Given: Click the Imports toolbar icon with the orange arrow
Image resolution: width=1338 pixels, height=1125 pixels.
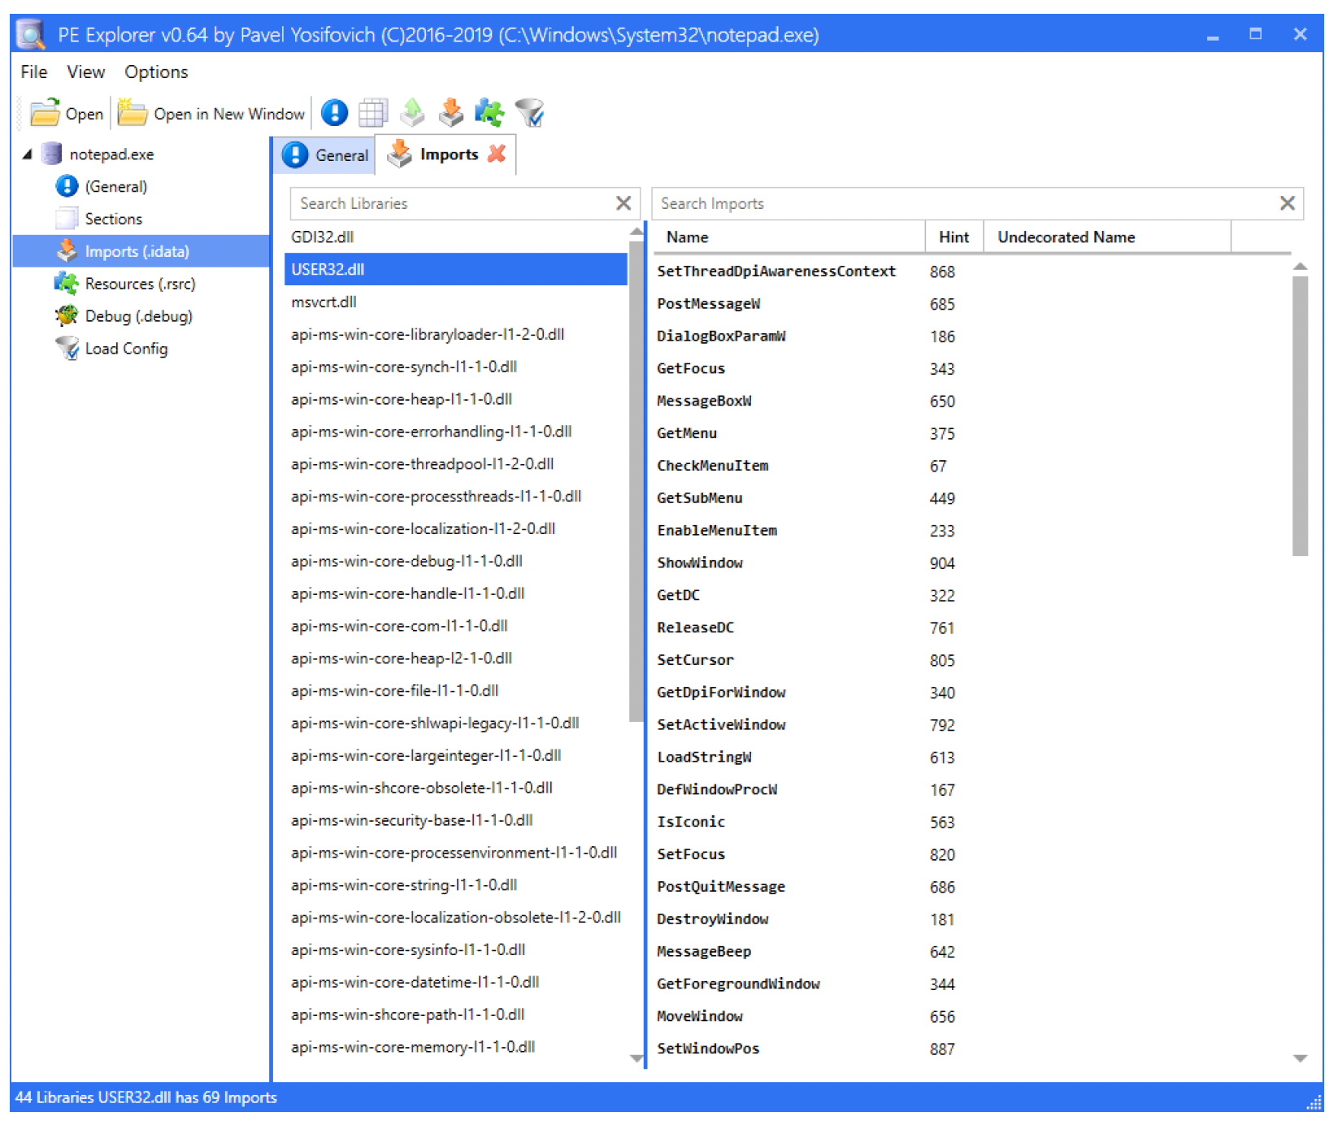Looking at the screenshot, I should (x=451, y=113).
